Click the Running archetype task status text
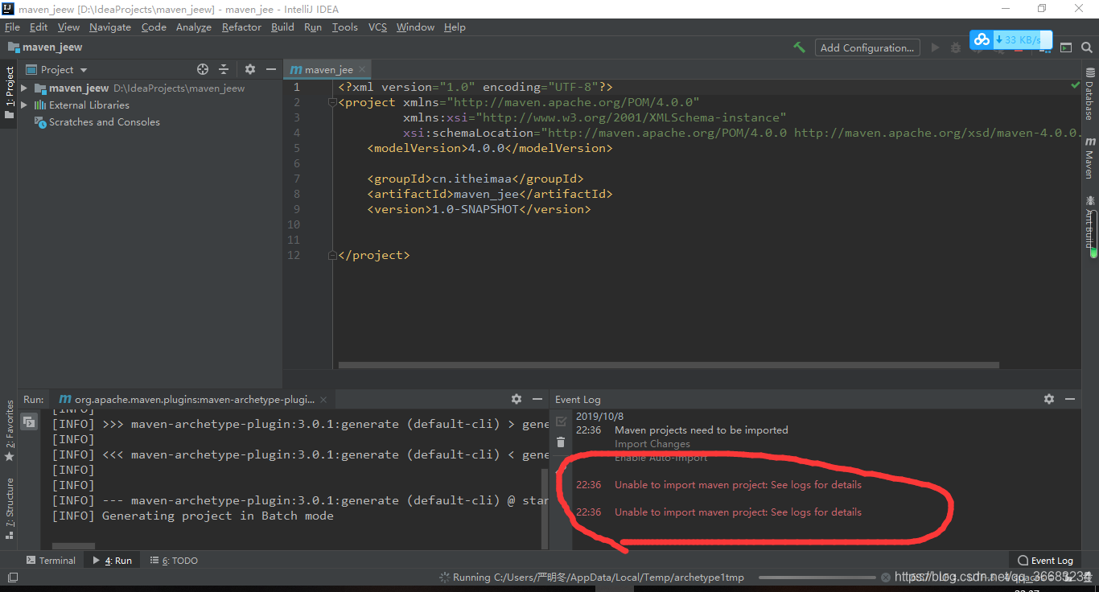Image resolution: width=1099 pixels, height=592 pixels. point(599,578)
